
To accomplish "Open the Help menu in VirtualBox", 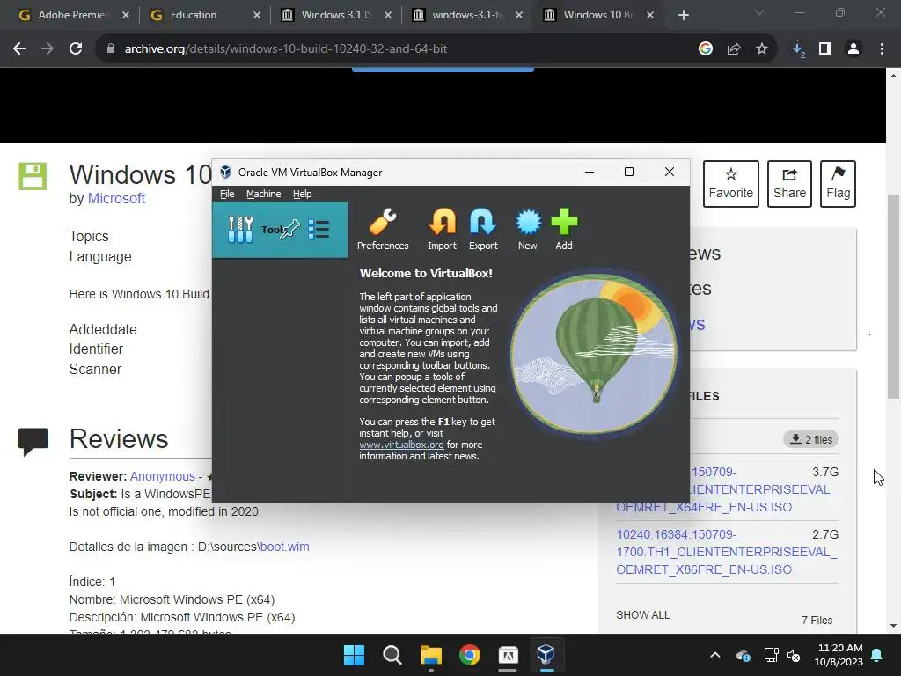I will click(x=303, y=194).
